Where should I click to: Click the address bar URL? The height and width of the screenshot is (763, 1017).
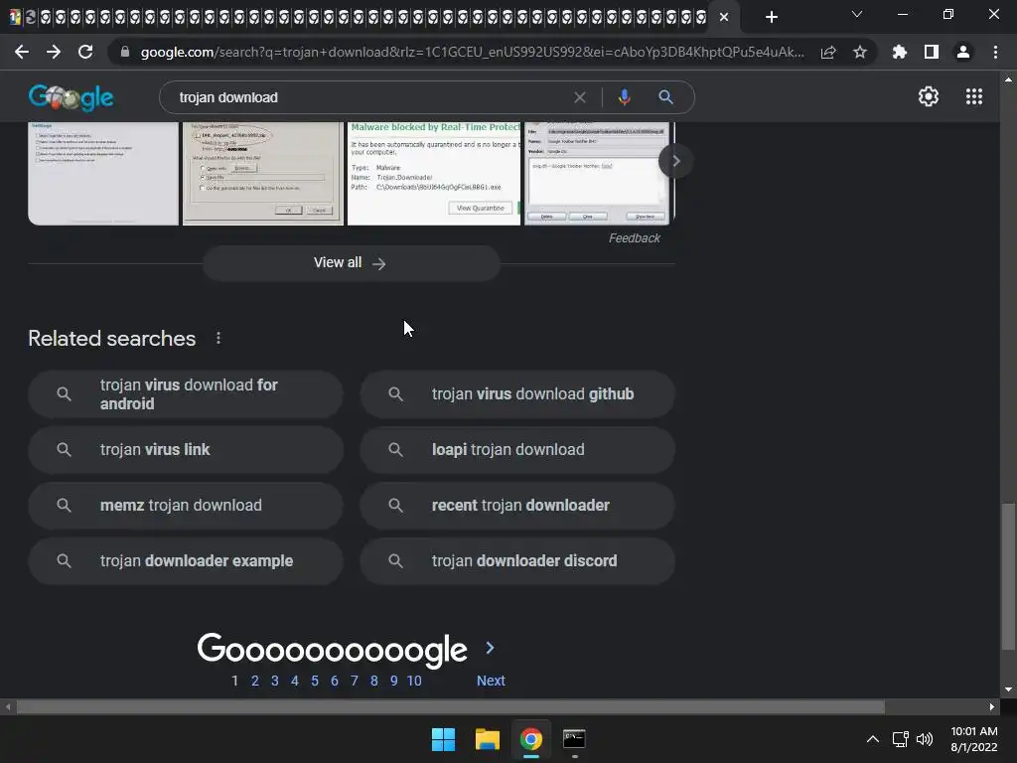[472, 52]
